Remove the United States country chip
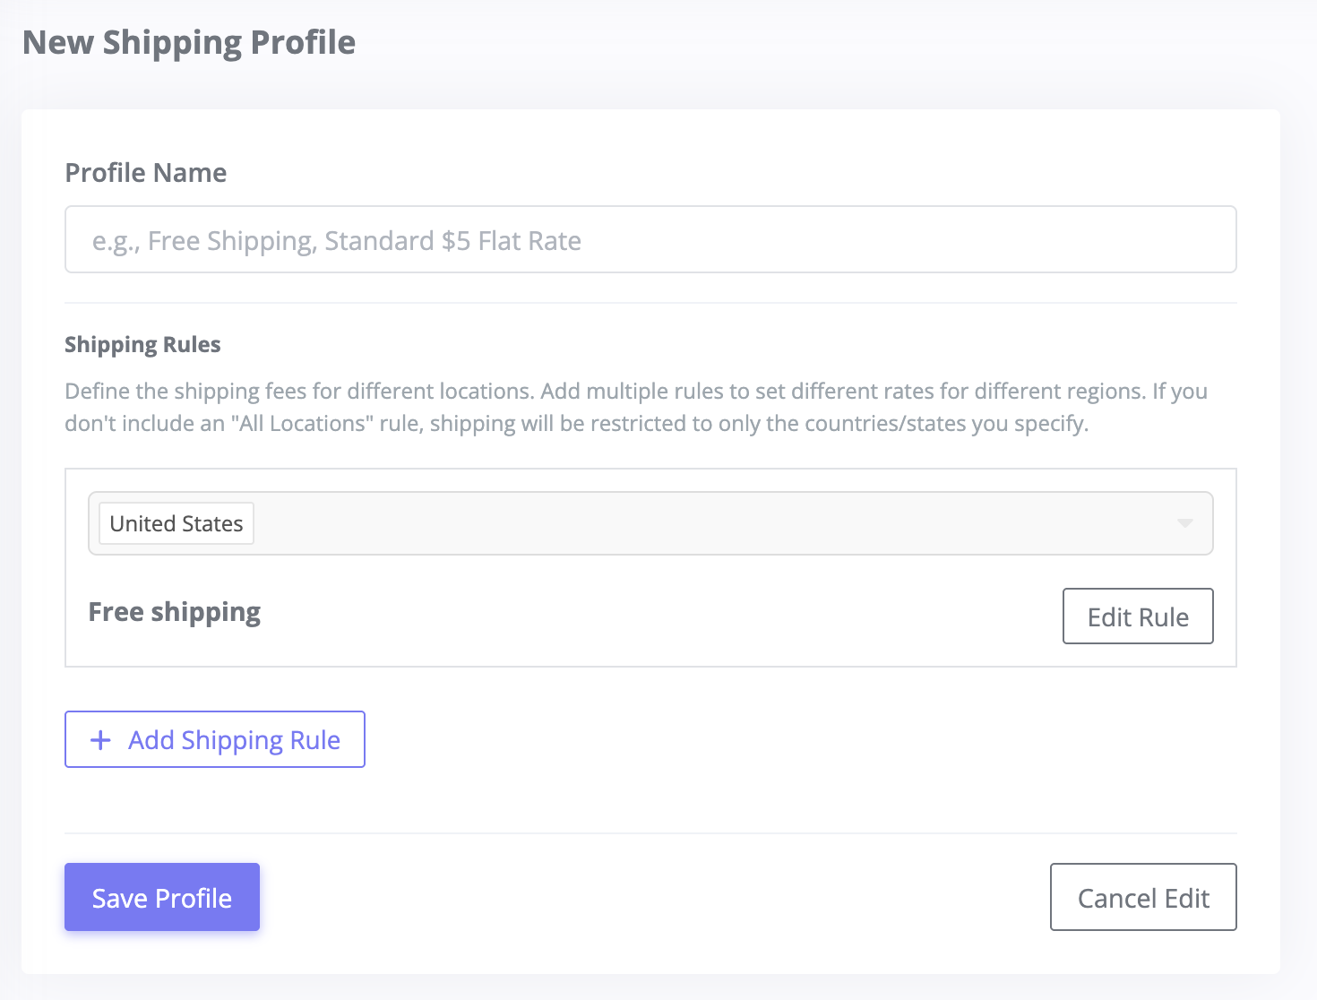 (x=176, y=523)
